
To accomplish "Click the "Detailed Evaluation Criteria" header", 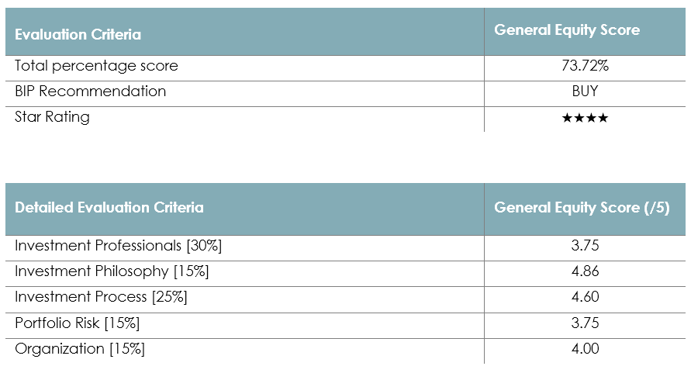I will (x=109, y=207).
